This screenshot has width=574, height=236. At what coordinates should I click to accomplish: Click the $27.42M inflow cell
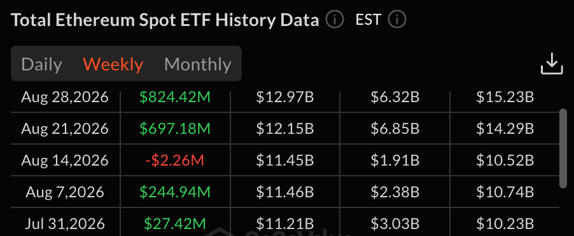click(174, 223)
